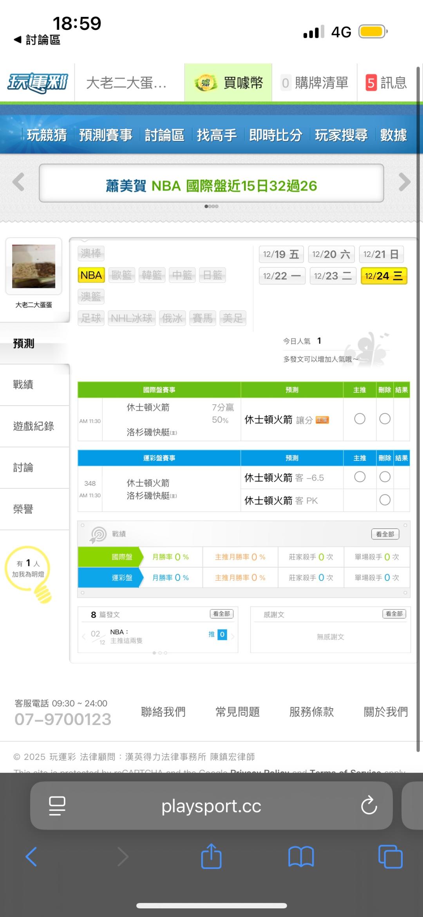Open the 玩運彩 logo home link

coord(38,83)
